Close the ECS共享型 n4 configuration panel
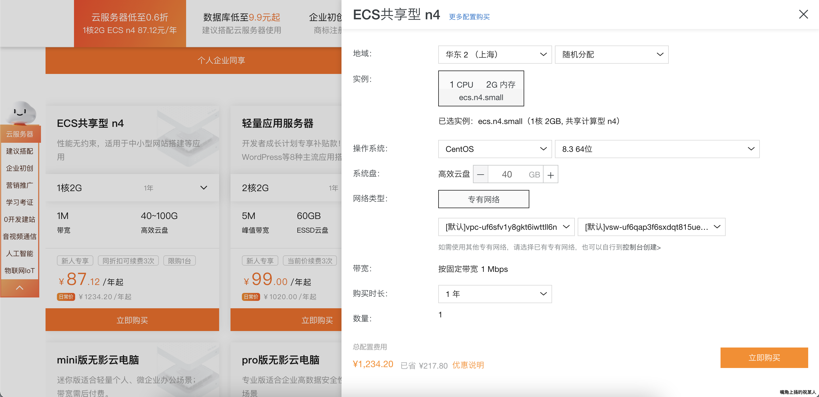The width and height of the screenshot is (819, 397). click(x=803, y=14)
